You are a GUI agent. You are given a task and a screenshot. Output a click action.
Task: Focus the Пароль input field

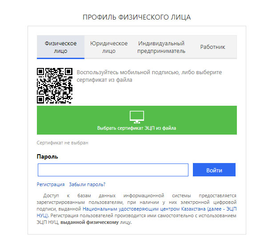(x=113, y=170)
